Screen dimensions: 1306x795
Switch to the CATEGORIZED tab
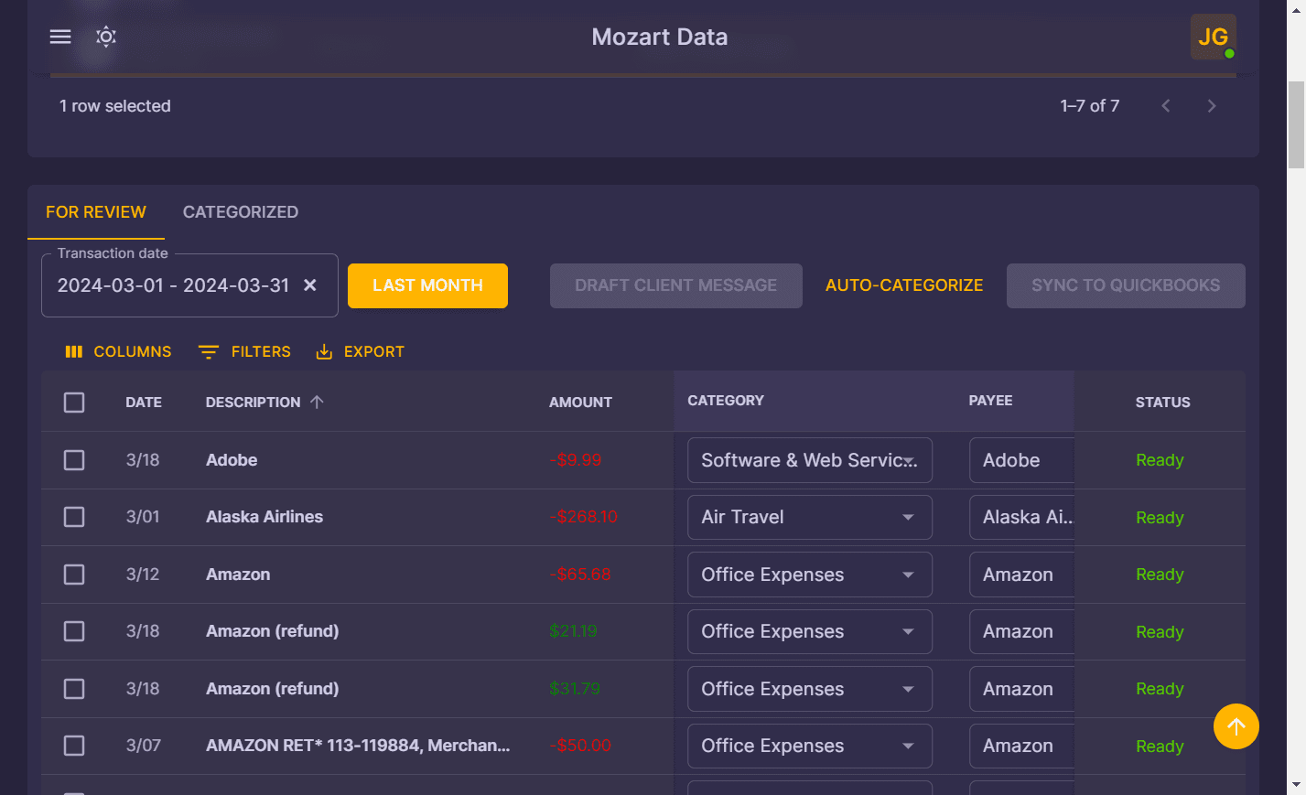(x=240, y=212)
